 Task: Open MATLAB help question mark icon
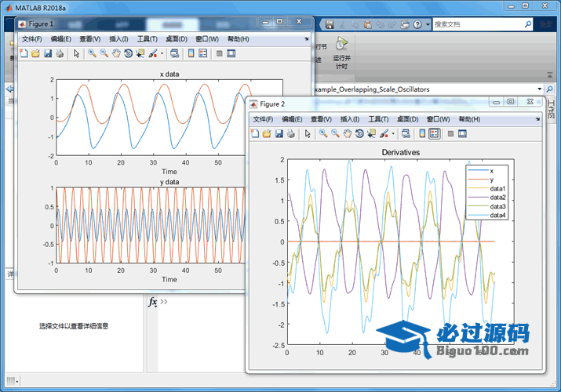[417, 24]
